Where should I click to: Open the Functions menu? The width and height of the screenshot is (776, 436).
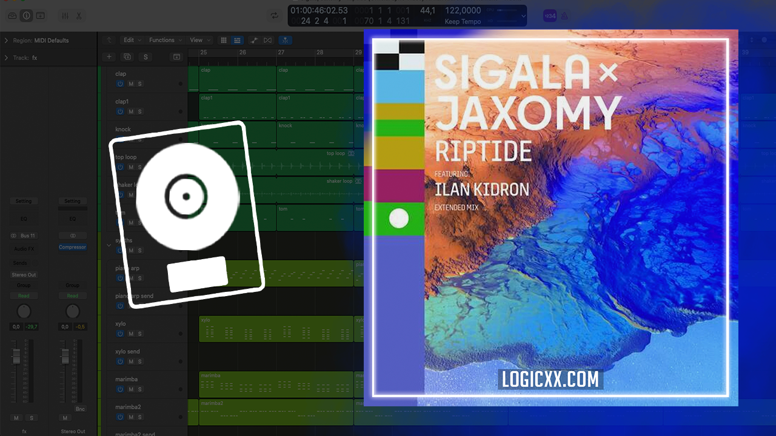coord(165,40)
